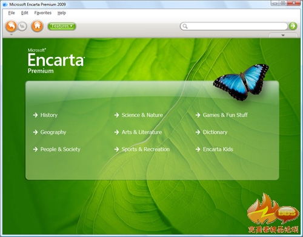Expand the tab arrow below search bar
Image resolution: width=303 pixels, height=237 pixels.
[x=283, y=35]
